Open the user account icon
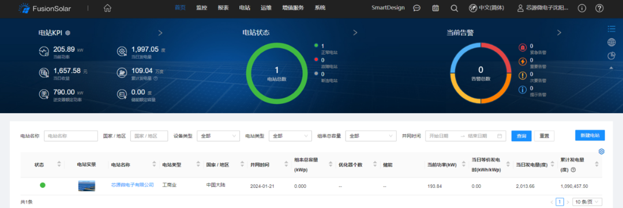Image resolution: width=623 pixels, height=208 pixels. pos(520,8)
